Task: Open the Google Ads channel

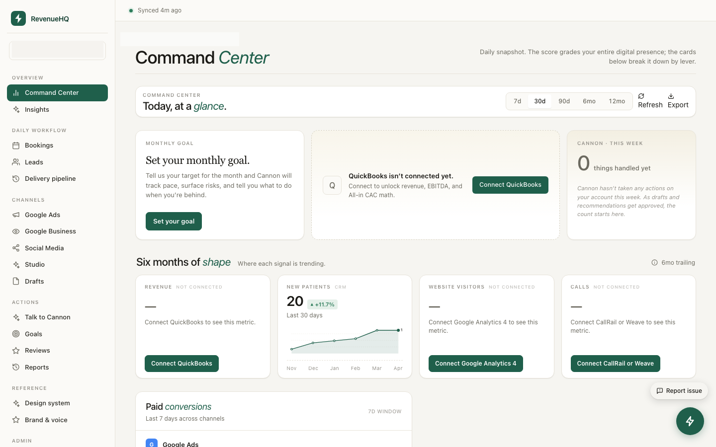Action: point(57,215)
